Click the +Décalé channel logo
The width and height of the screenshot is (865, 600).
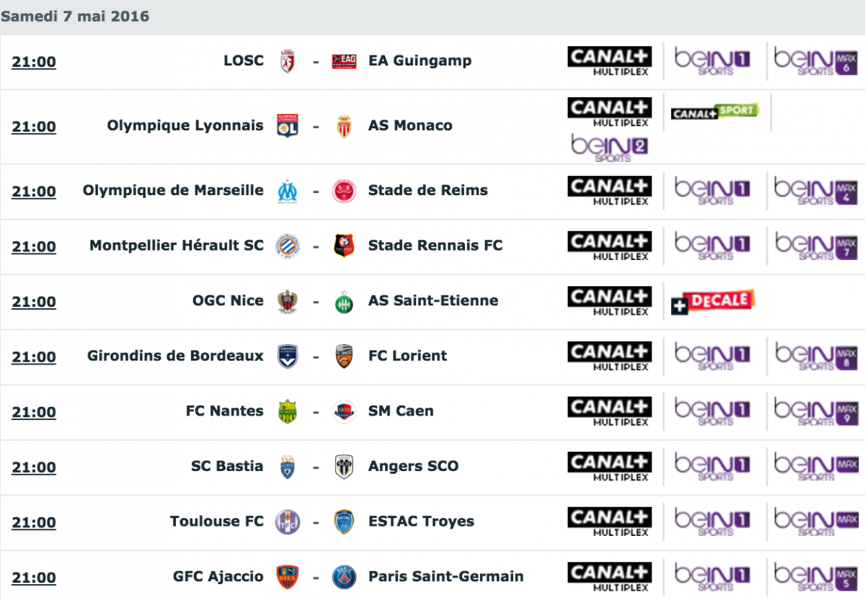[713, 303]
